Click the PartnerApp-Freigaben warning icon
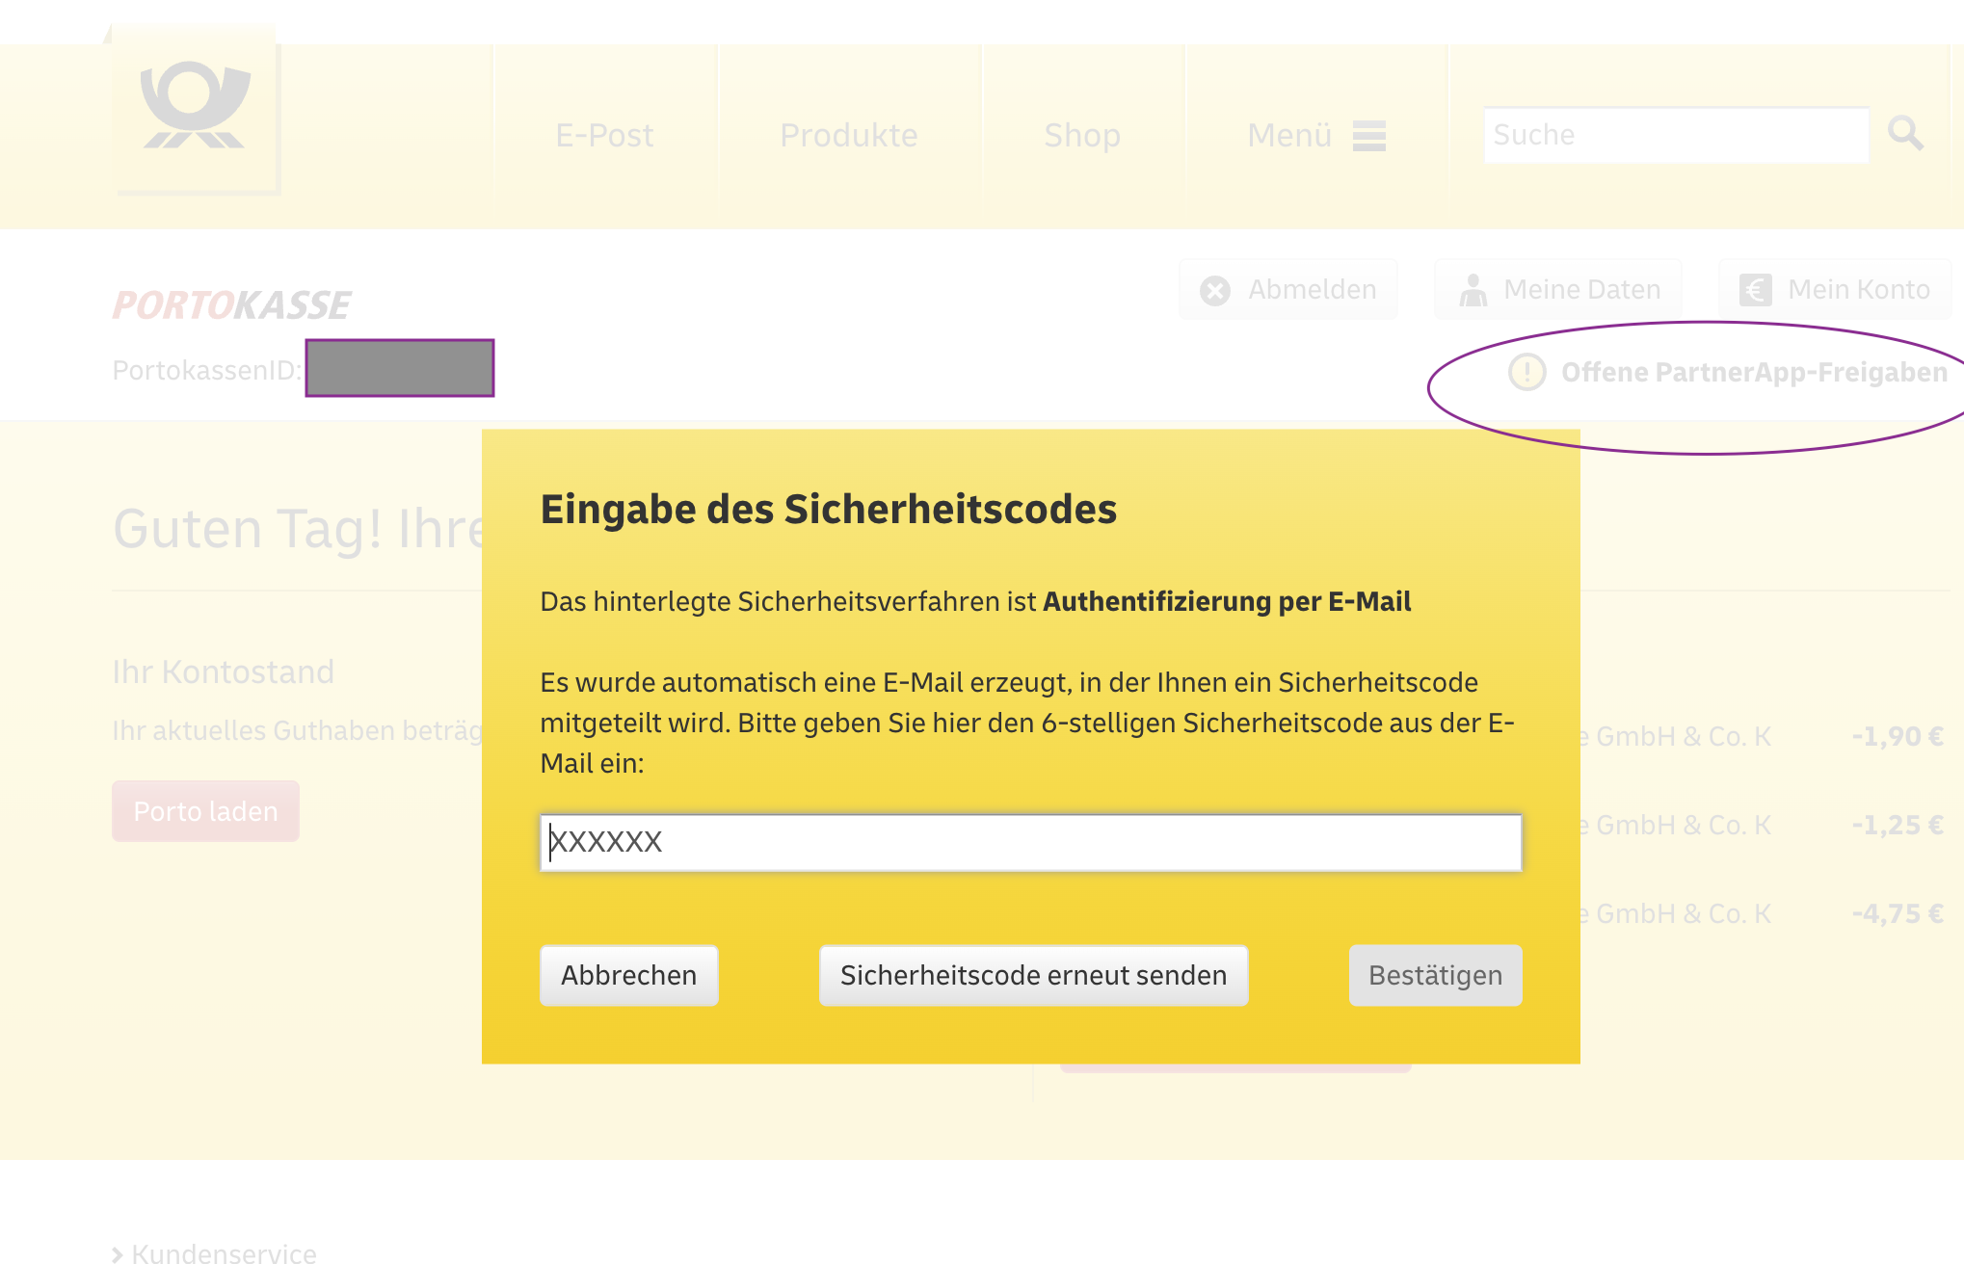 pyautogui.click(x=1526, y=372)
